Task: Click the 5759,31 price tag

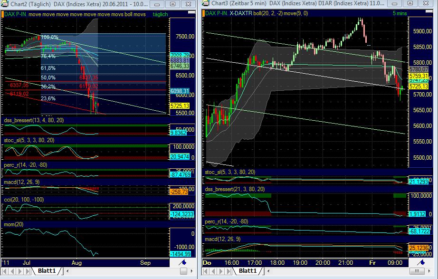Action: 419,76
